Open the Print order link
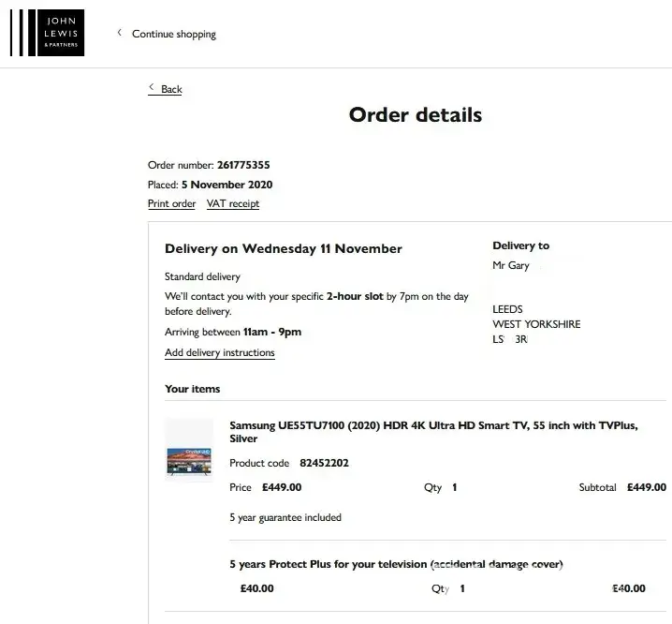The width and height of the screenshot is (672, 624). 171,203
